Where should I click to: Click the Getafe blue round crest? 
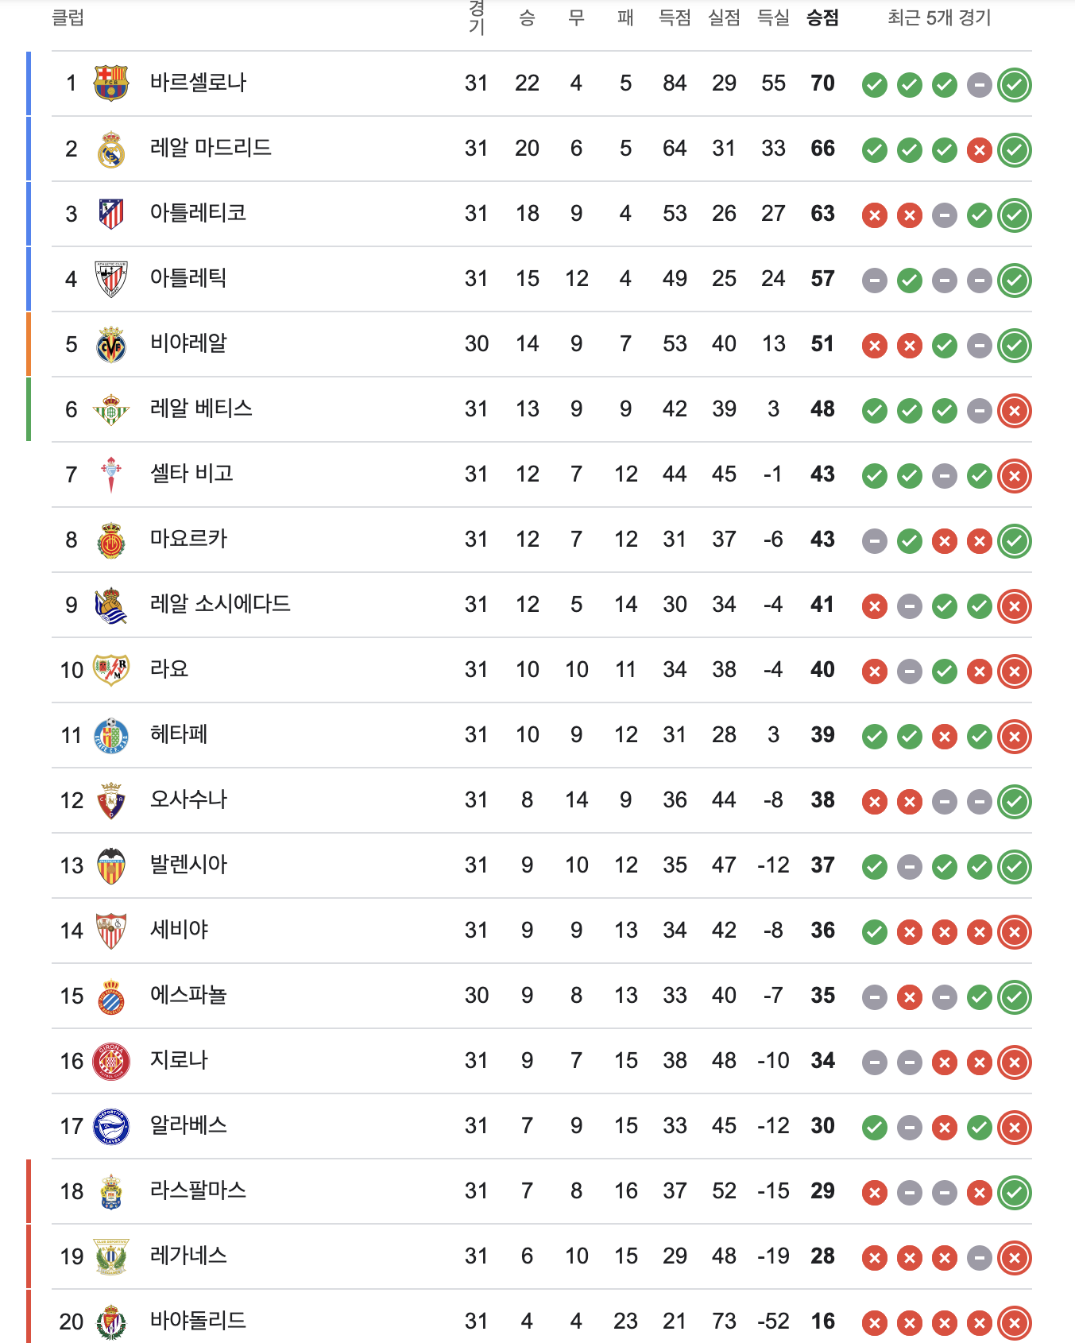point(111,735)
